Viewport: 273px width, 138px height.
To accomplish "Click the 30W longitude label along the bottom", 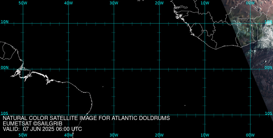I will [114, 135].
